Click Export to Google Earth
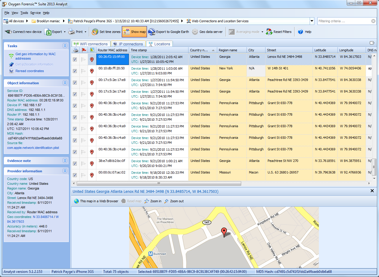This screenshot has width=379, height=277. (x=169, y=32)
